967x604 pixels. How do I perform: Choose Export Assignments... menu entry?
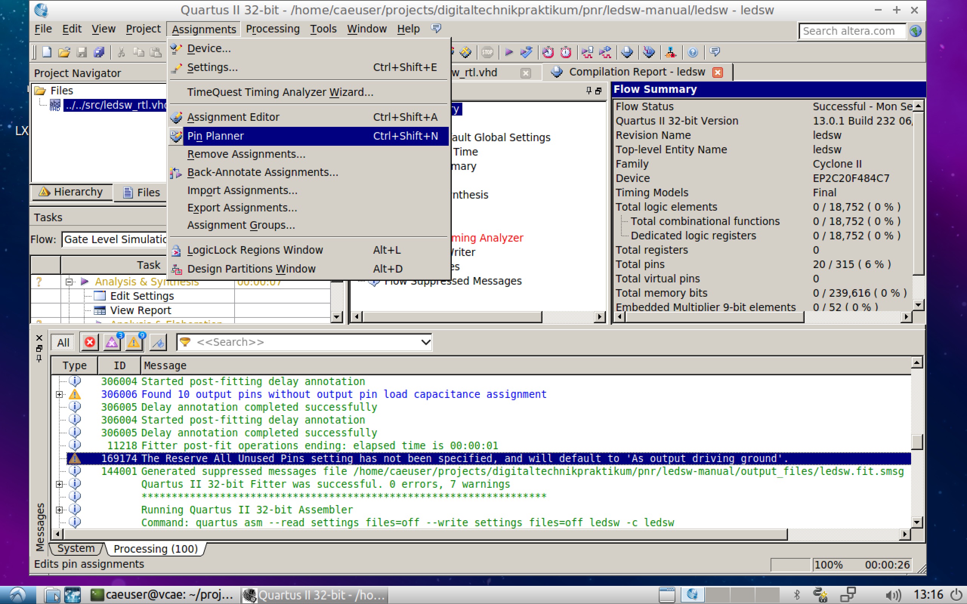tap(309, 208)
